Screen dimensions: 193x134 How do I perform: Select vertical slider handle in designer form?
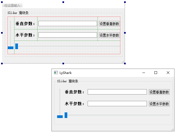click(x=10, y=48)
